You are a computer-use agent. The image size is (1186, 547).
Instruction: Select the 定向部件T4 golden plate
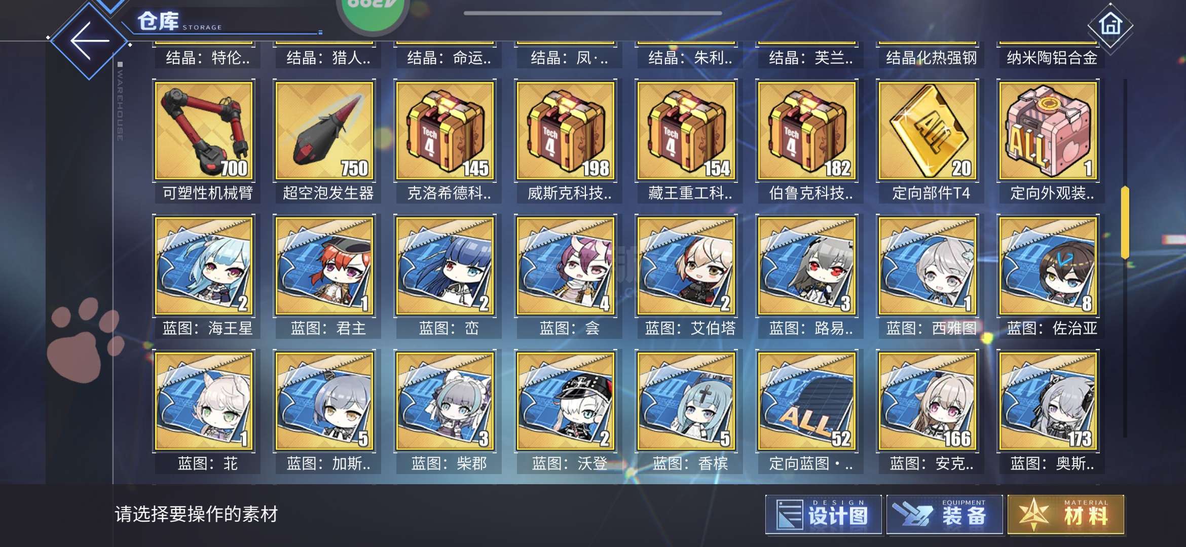pos(928,131)
